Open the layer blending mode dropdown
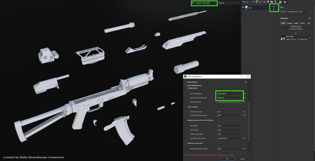The height and width of the screenshot is (161, 315). click(x=274, y=6)
